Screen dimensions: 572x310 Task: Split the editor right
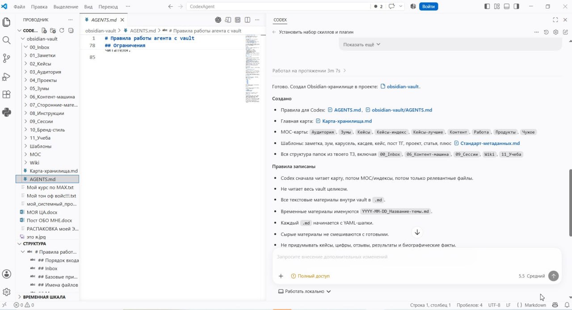point(247,20)
